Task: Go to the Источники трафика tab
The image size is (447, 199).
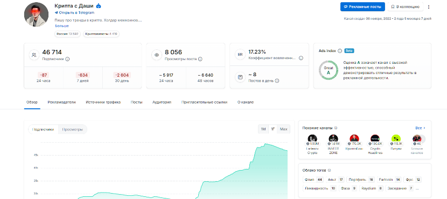Action: point(103,102)
